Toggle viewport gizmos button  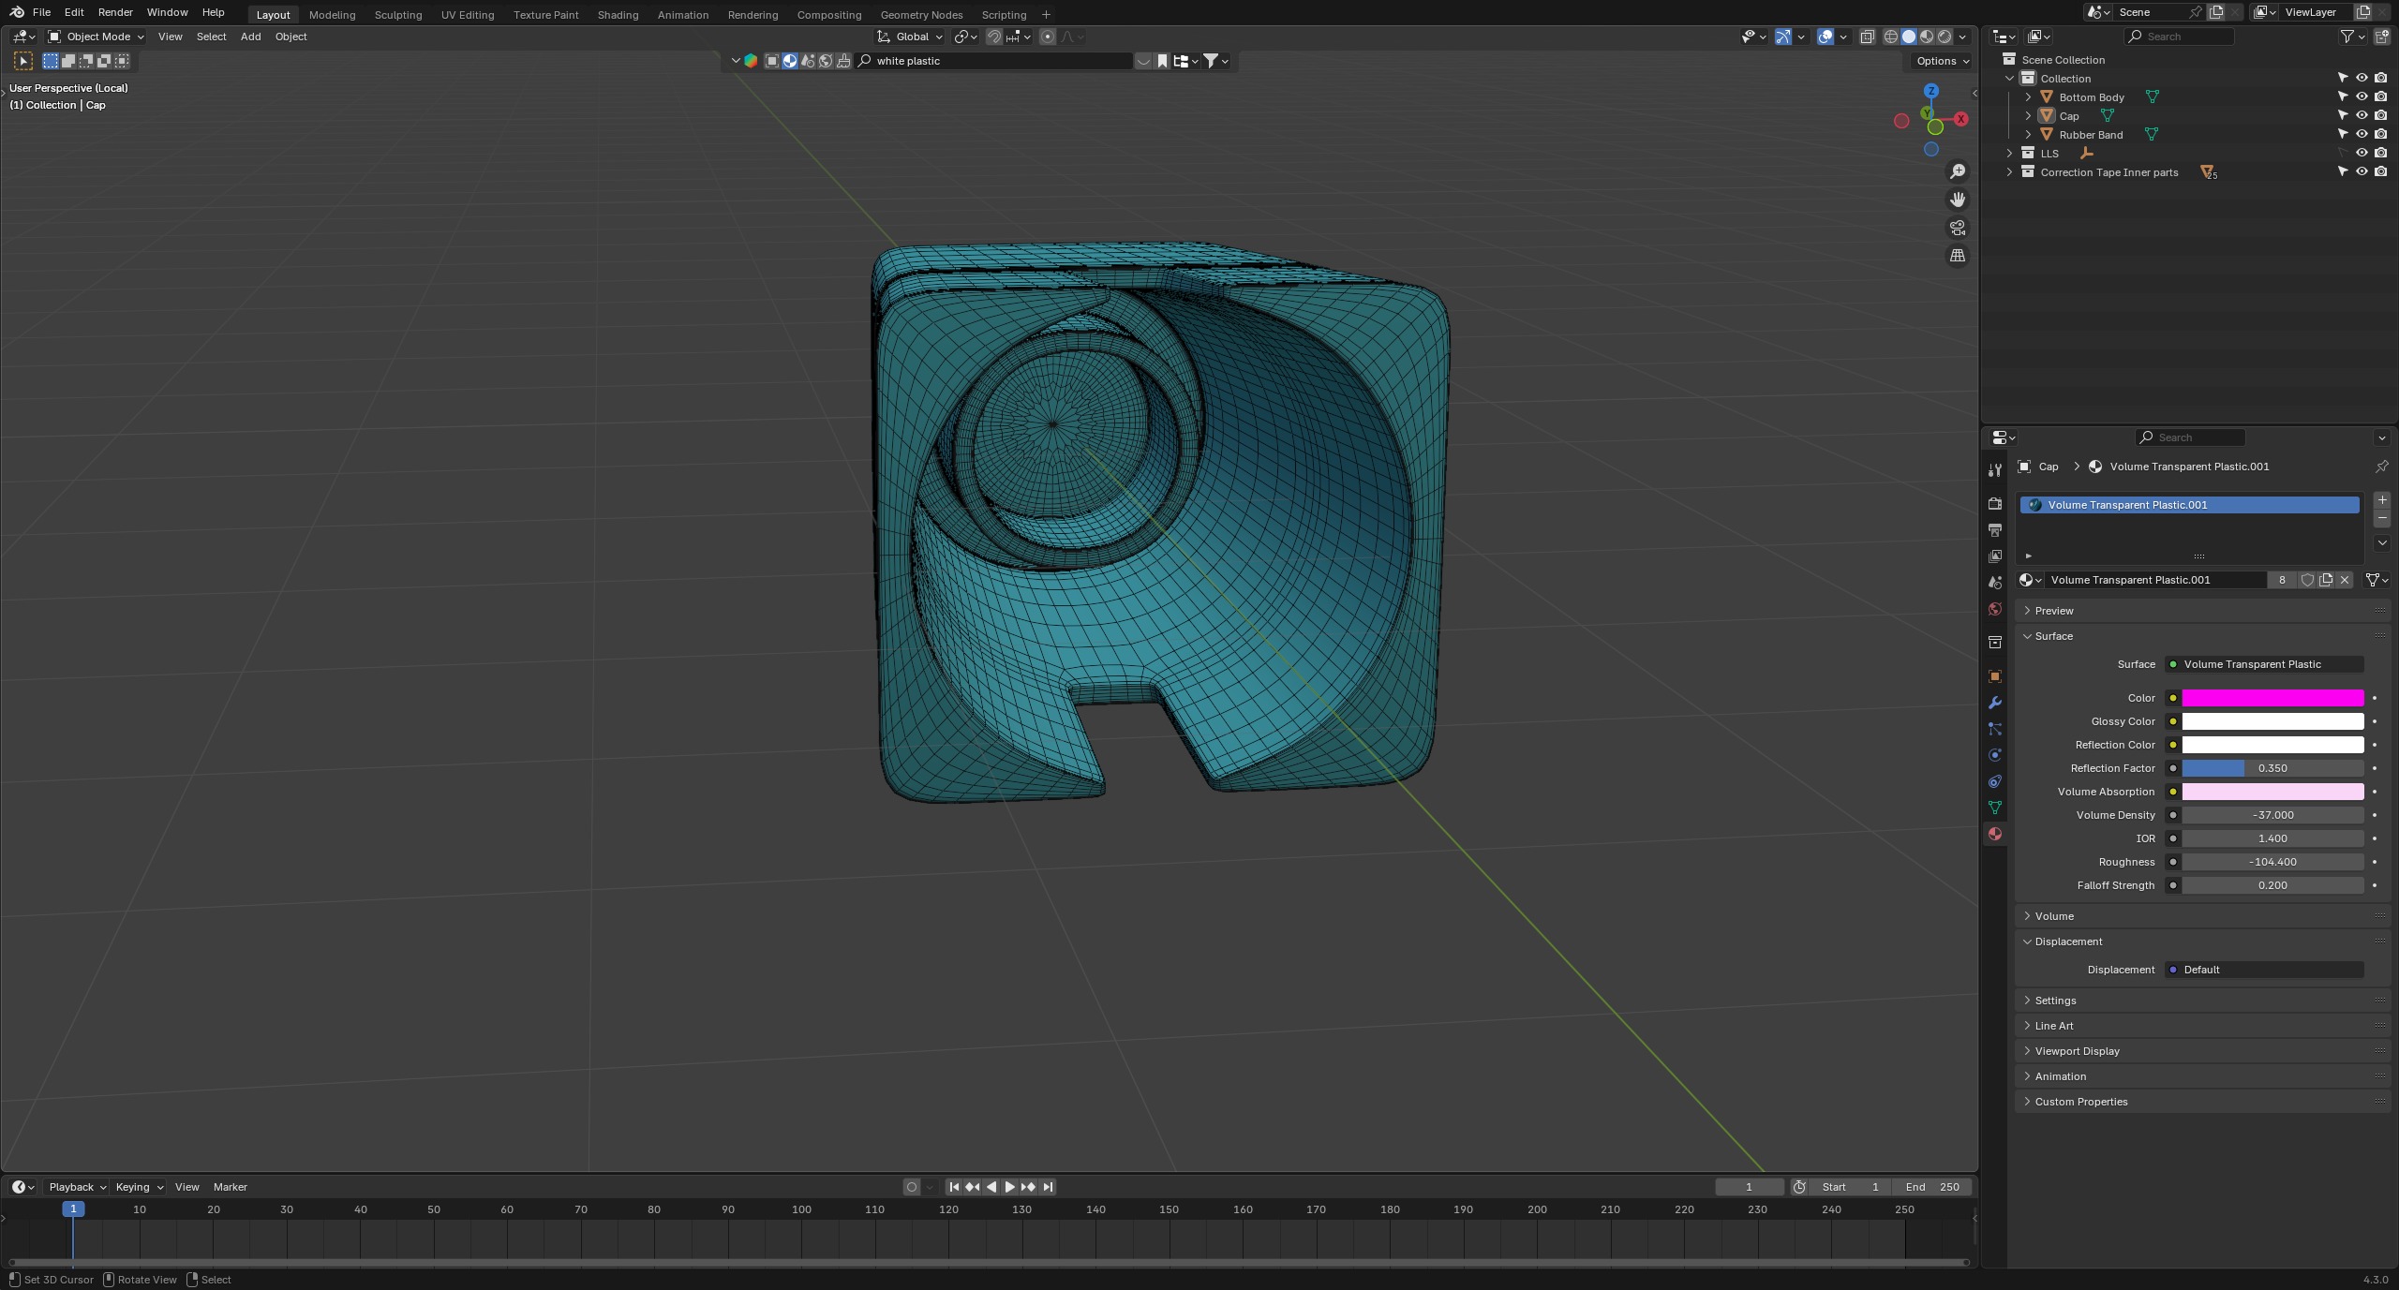click(x=1783, y=37)
